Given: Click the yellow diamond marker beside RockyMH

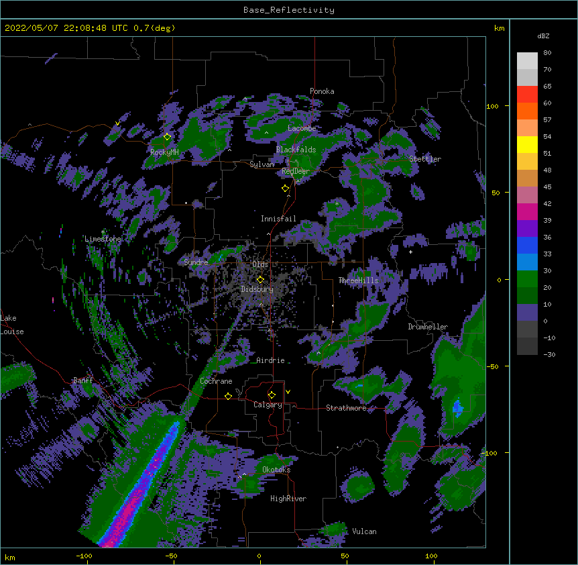Looking at the screenshot, I should click(167, 137).
